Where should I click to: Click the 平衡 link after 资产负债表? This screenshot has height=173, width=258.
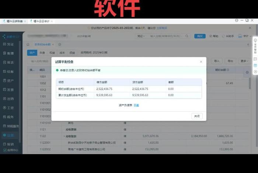136,105
